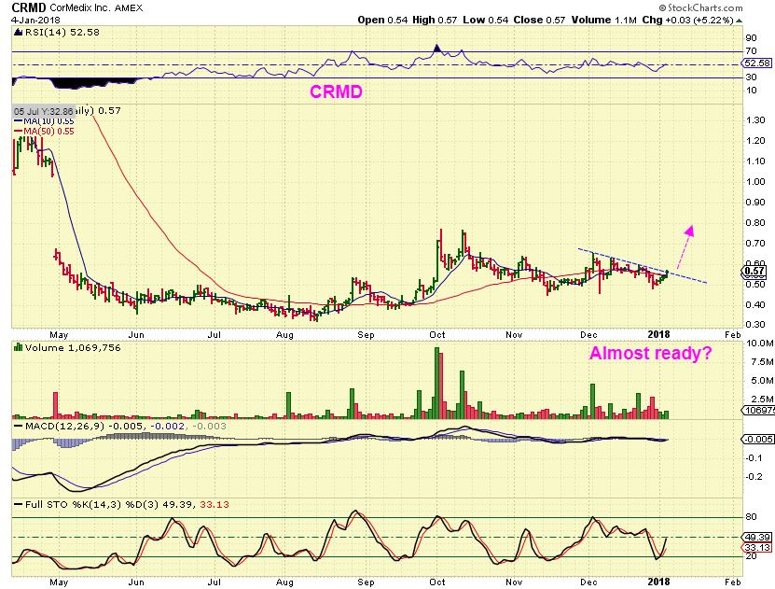Click the 5.0M volume axis label
Image resolution: width=775 pixels, height=589 pixels.
pyautogui.click(x=762, y=380)
